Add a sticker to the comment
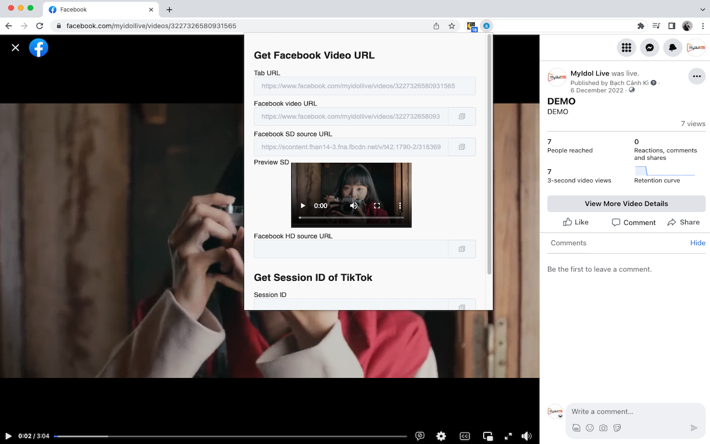This screenshot has height=444, width=710. point(617,428)
